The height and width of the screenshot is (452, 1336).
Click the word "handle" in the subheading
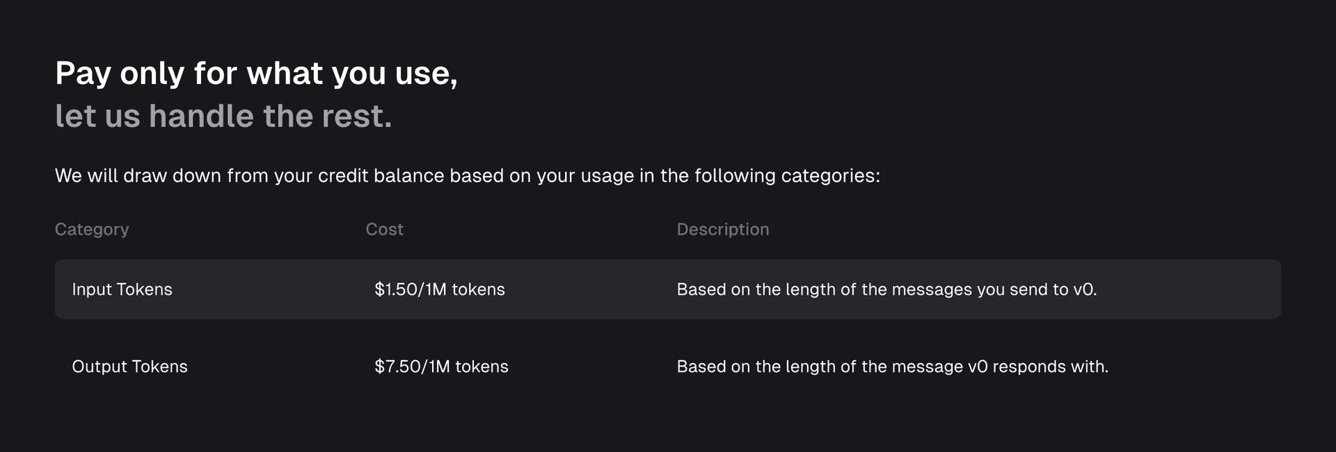point(201,116)
